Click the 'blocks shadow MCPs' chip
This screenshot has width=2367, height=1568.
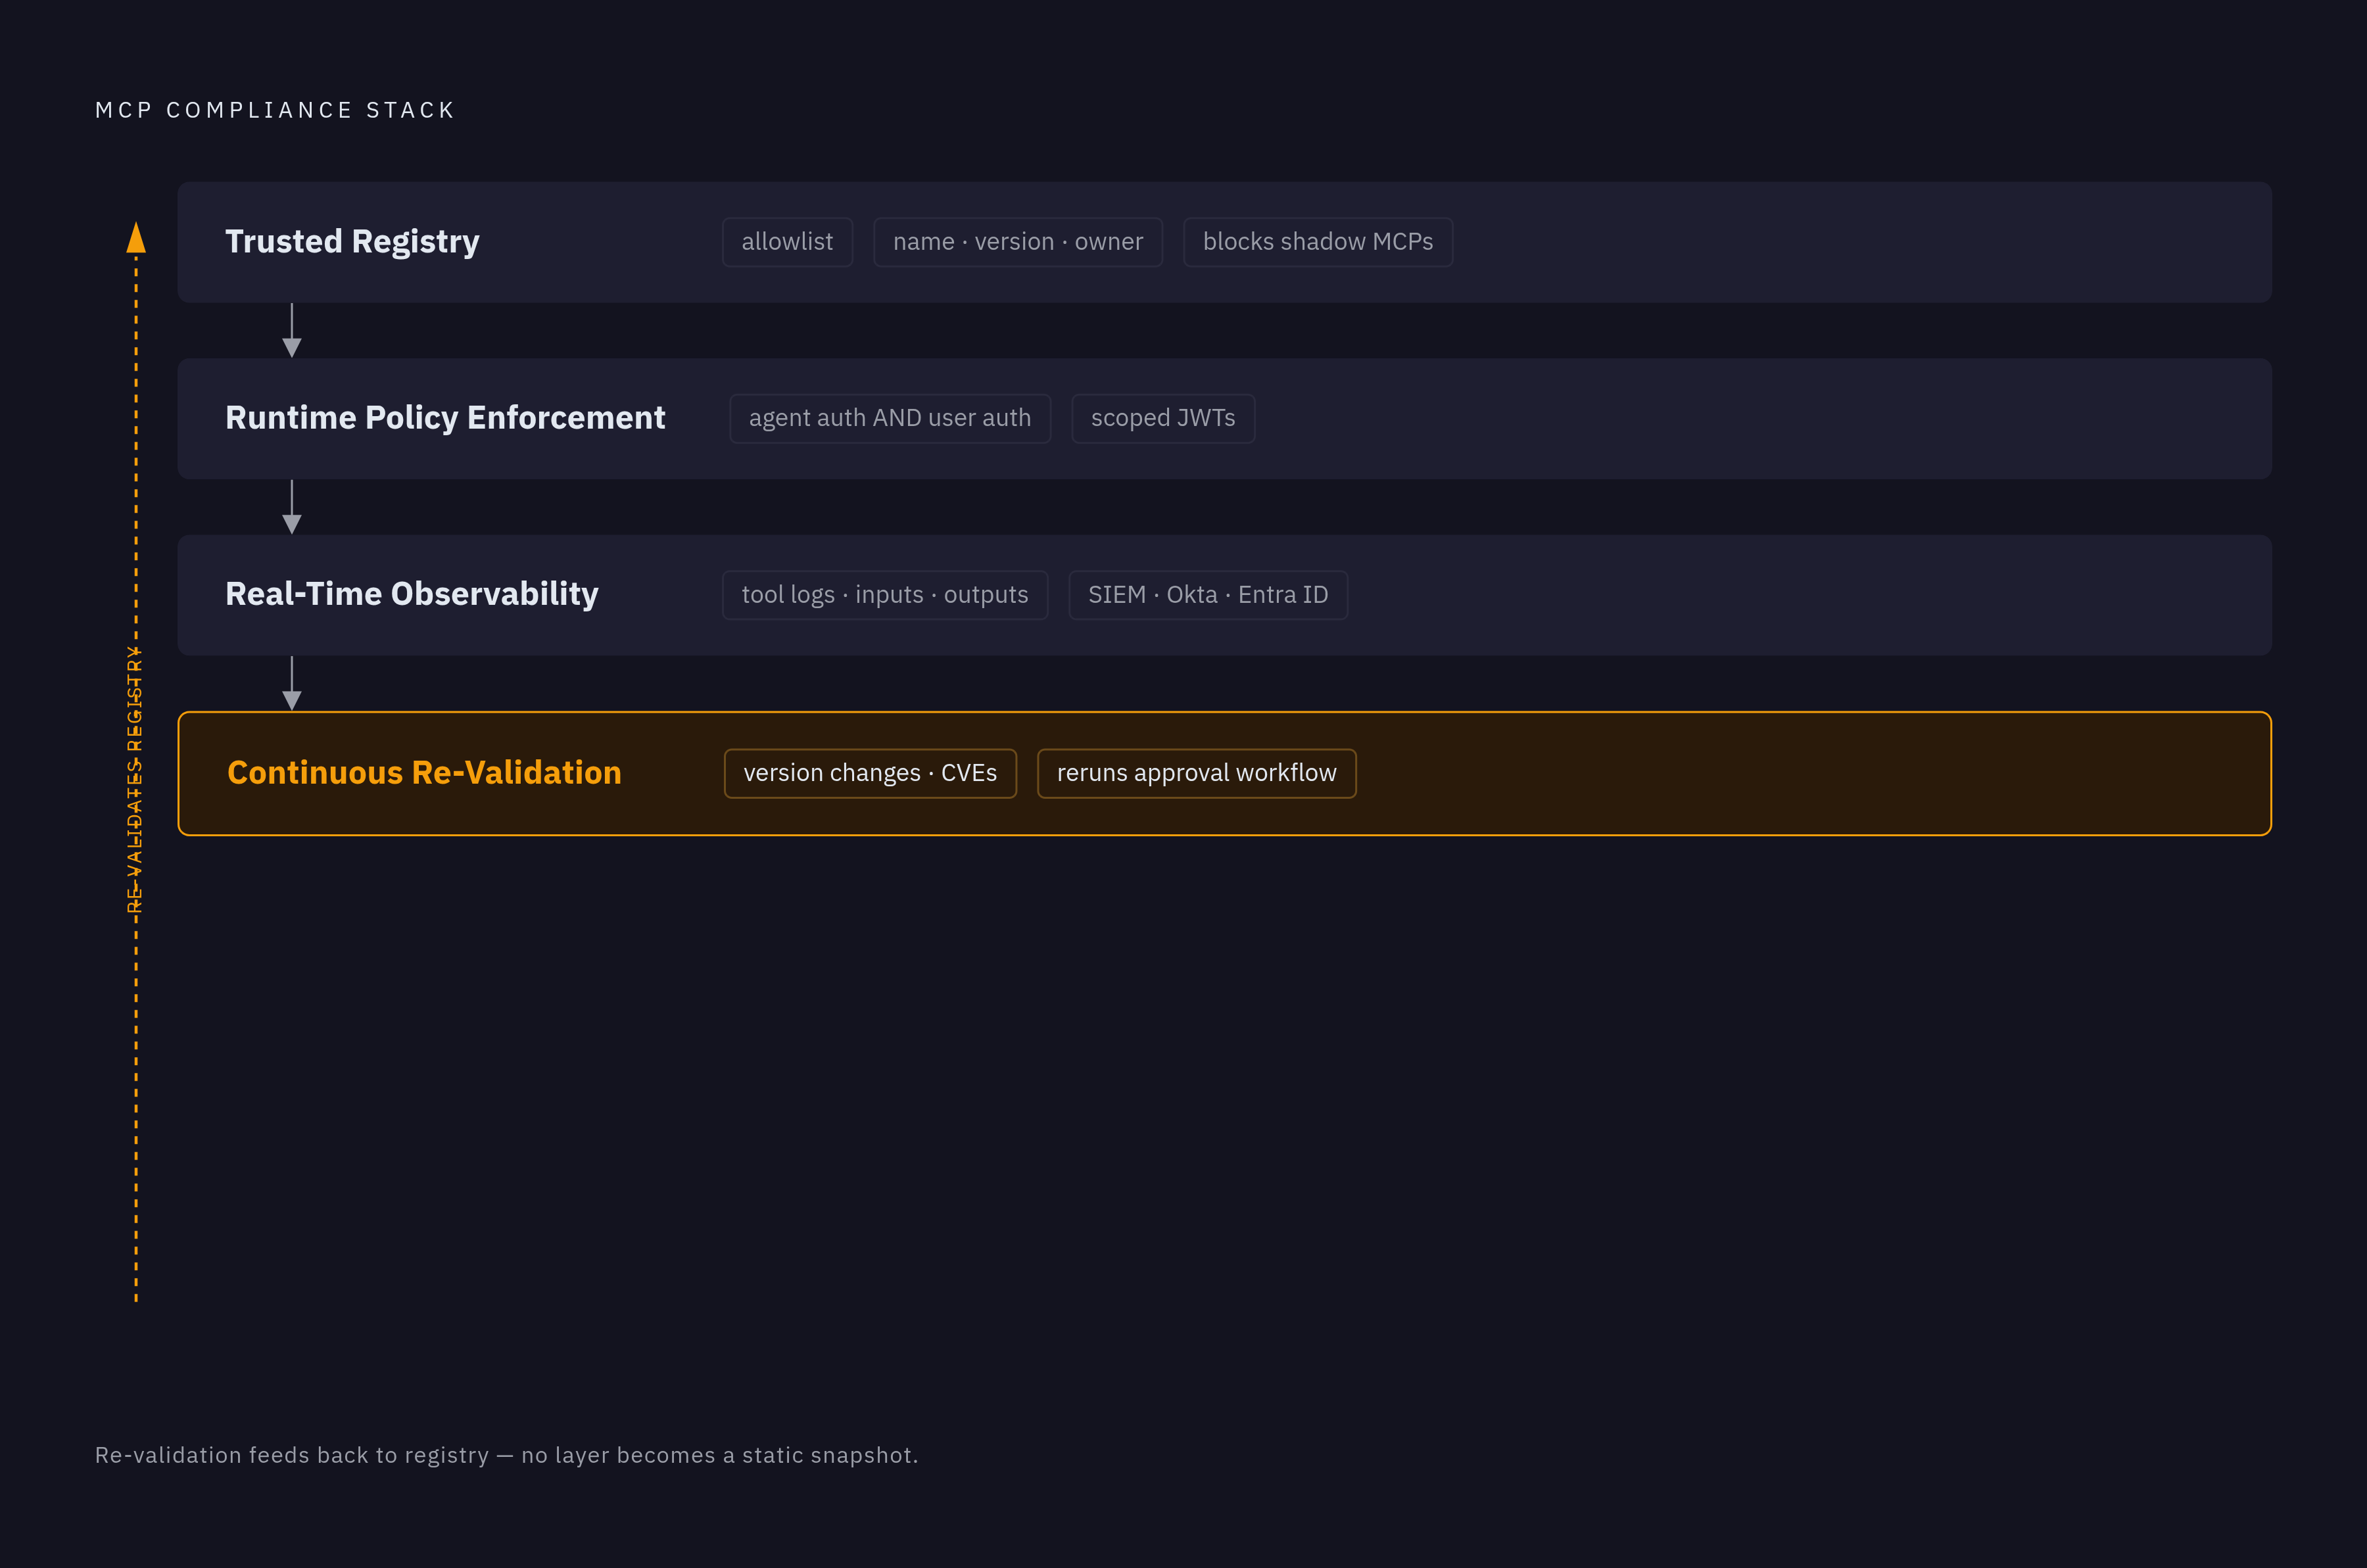click(x=1318, y=242)
